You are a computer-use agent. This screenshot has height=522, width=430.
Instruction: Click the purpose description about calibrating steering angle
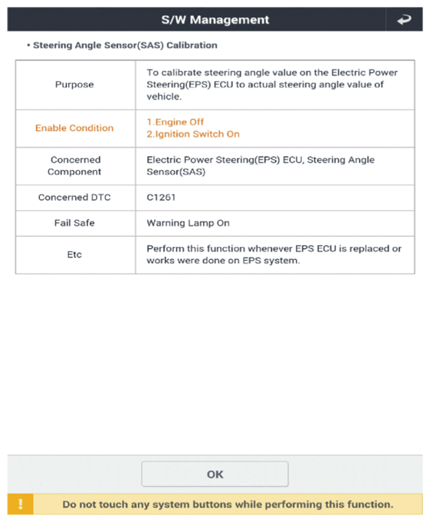pos(272,84)
